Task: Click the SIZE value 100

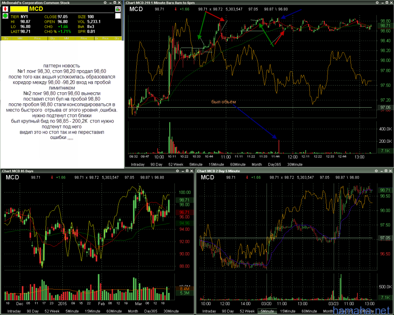Action: [x=90, y=16]
